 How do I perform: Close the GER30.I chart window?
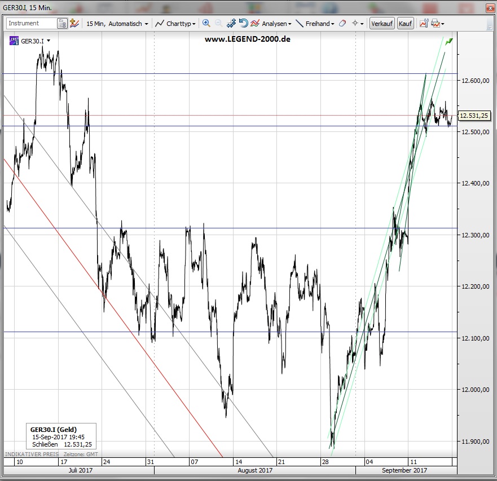click(x=490, y=7)
